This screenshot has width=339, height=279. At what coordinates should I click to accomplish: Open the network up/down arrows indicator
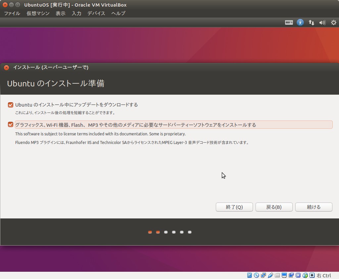311,23
